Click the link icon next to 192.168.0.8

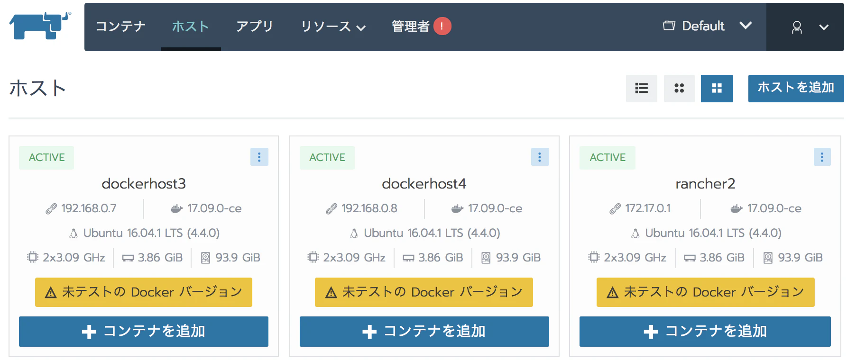[331, 208]
